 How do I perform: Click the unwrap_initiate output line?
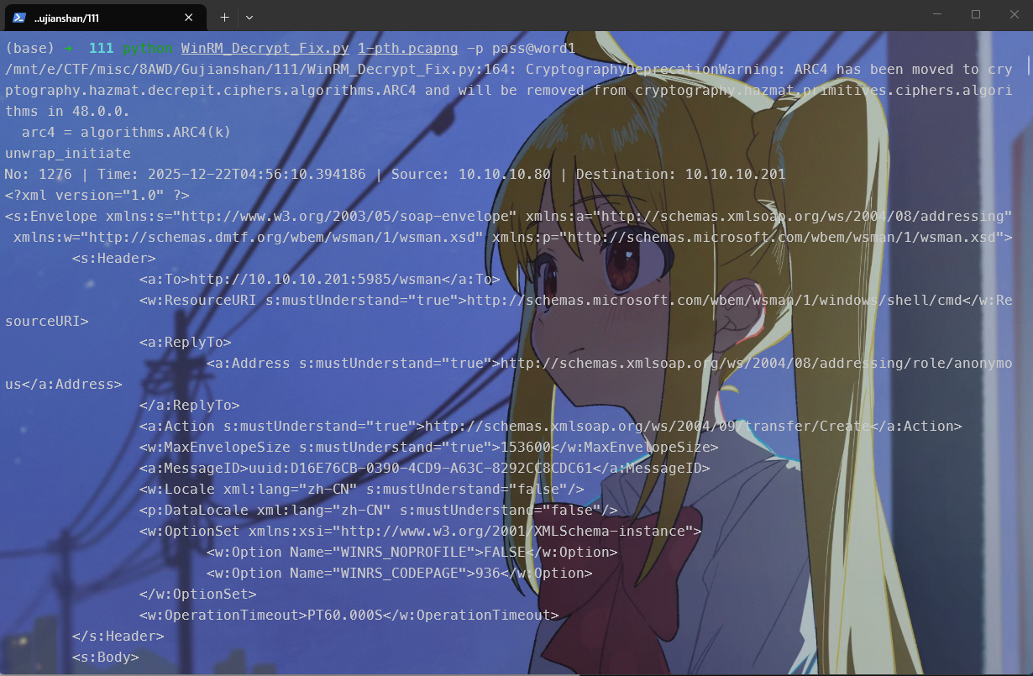click(67, 154)
